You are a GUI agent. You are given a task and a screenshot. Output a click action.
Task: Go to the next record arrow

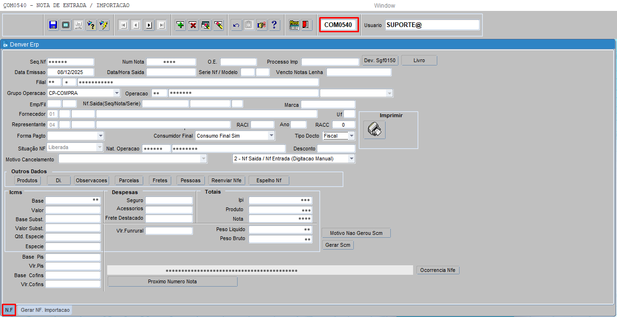[149, 25]
